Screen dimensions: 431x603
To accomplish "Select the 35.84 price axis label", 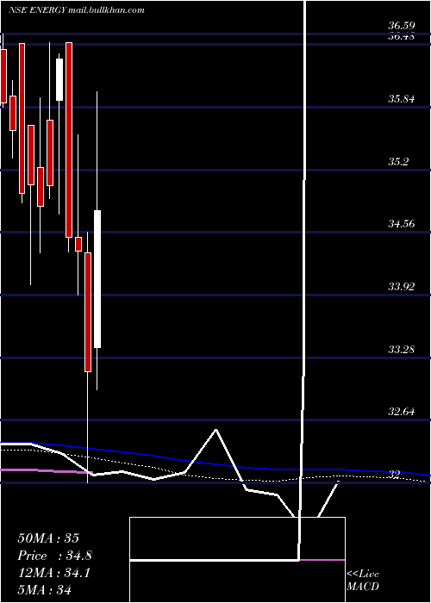I will pos(402,99).
